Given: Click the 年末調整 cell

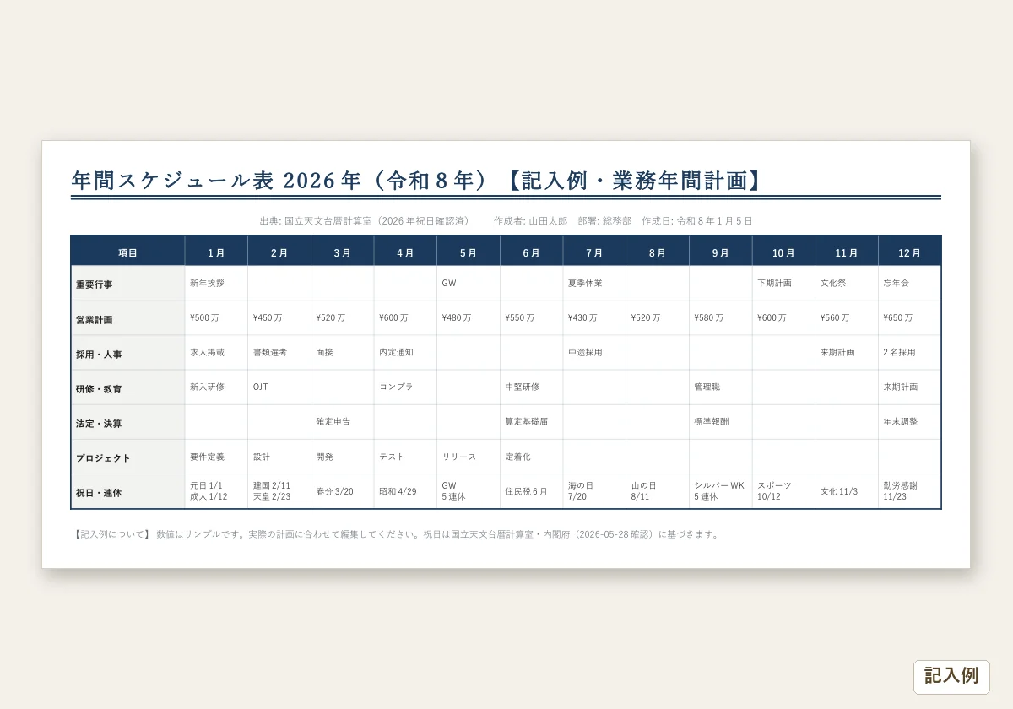Looking at the screenshot, I should pos(909,422).
